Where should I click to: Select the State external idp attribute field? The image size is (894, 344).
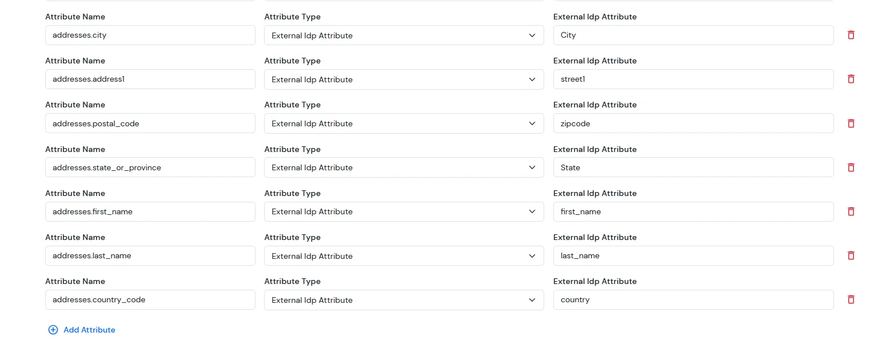pos(693,167)
